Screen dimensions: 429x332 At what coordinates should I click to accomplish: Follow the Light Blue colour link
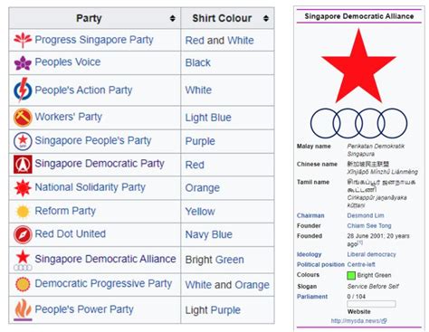[x=208, y=118]
